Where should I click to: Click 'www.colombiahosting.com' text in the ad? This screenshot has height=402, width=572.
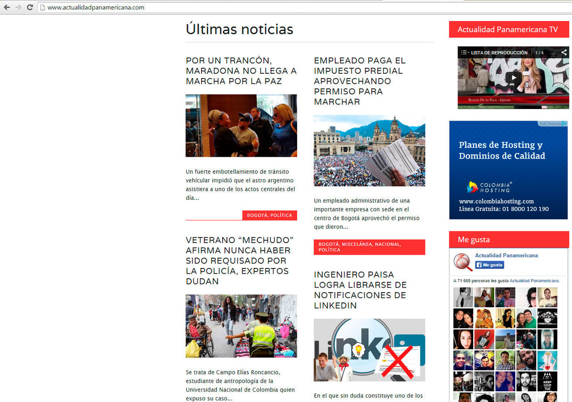click(x=496, y=201)
